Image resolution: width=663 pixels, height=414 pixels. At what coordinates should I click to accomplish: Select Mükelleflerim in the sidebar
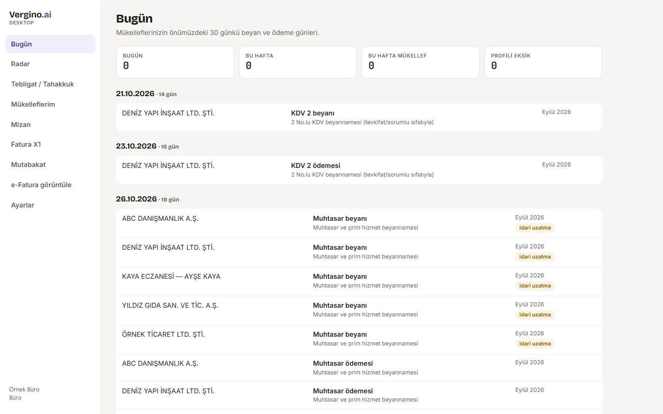click(50, 104)
